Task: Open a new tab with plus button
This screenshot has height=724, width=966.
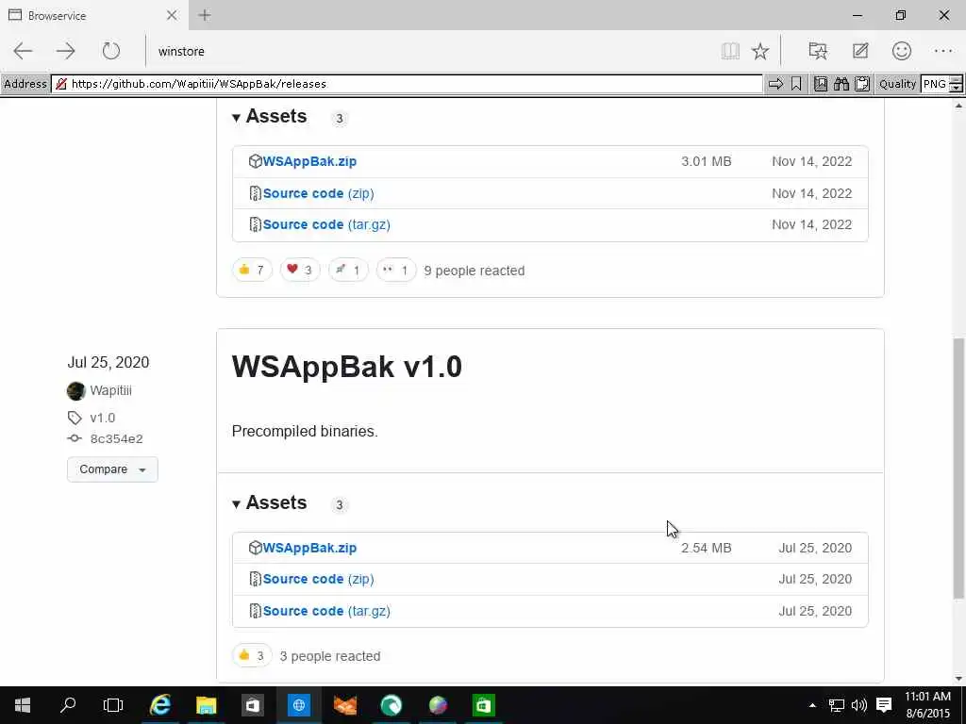Action: click(205, 15)
